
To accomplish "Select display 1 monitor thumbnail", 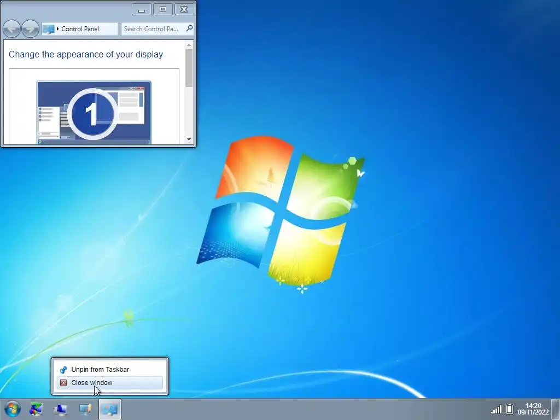I will pos(94,113).
